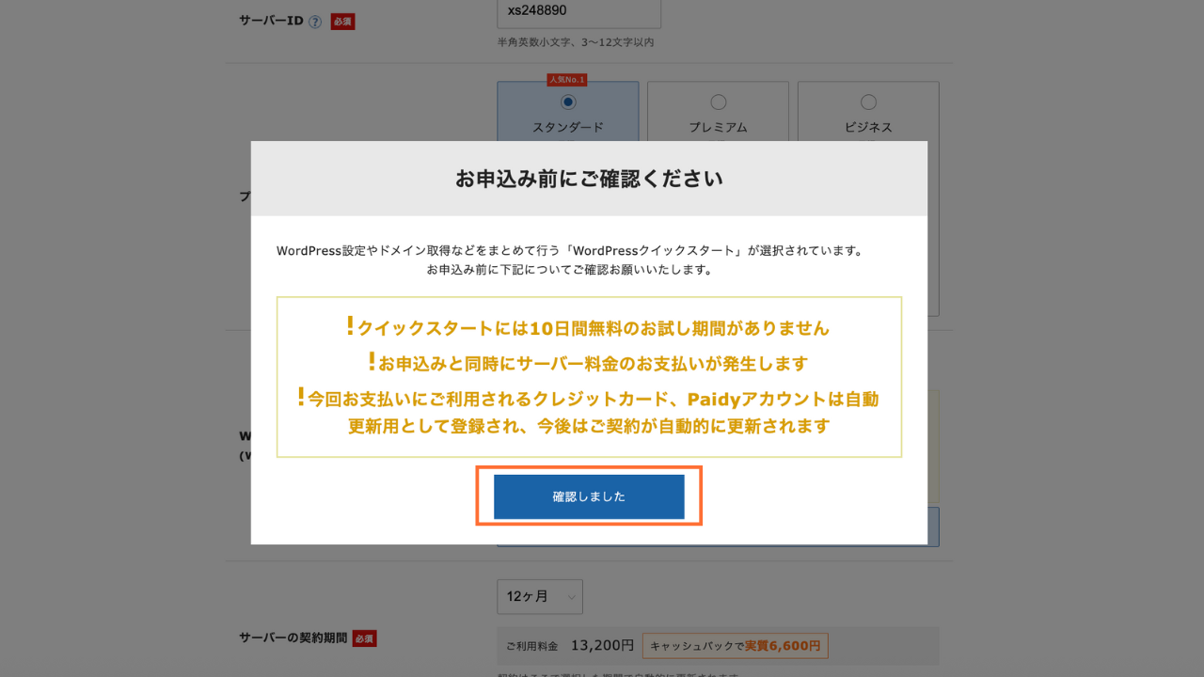Screen dimensions: 1204x677
Task: Select the プレミアム plan radio button
Action: pos(719,102)
